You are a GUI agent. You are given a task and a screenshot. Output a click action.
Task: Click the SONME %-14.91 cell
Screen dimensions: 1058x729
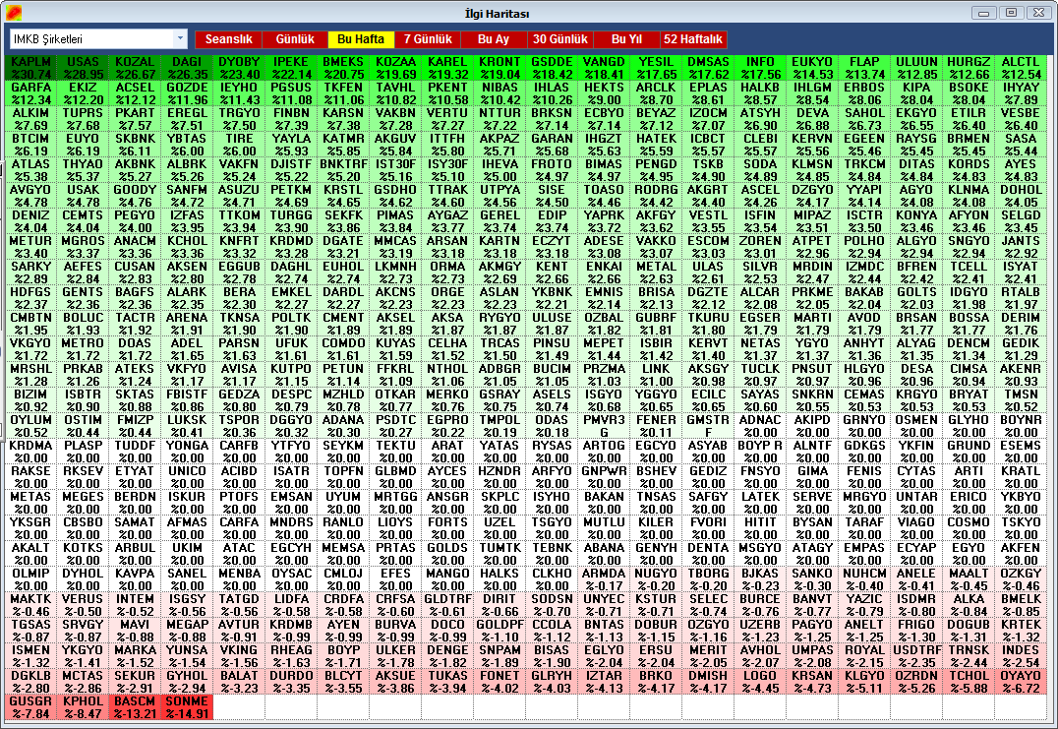[187, 708]
